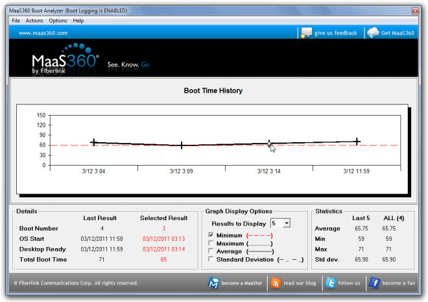Click the selected Total Boot Time value 65
This screenshot has height=302, width=428.
tap(163, 259)
